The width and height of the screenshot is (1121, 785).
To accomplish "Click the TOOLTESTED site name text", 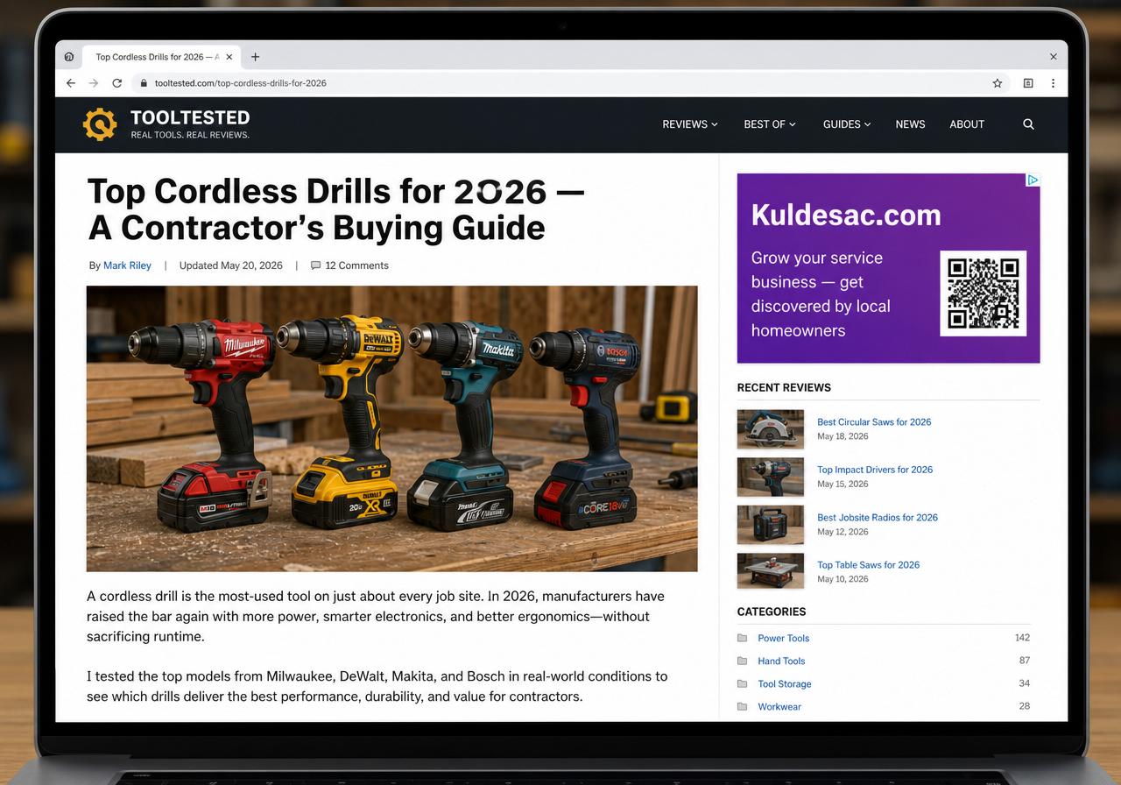I will point(190,117).
